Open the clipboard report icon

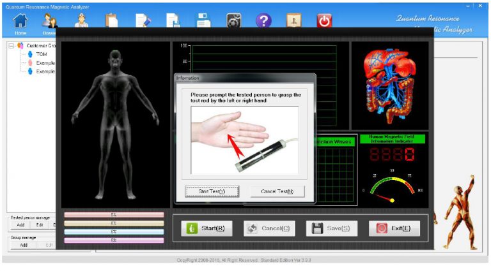click(112, 21)
